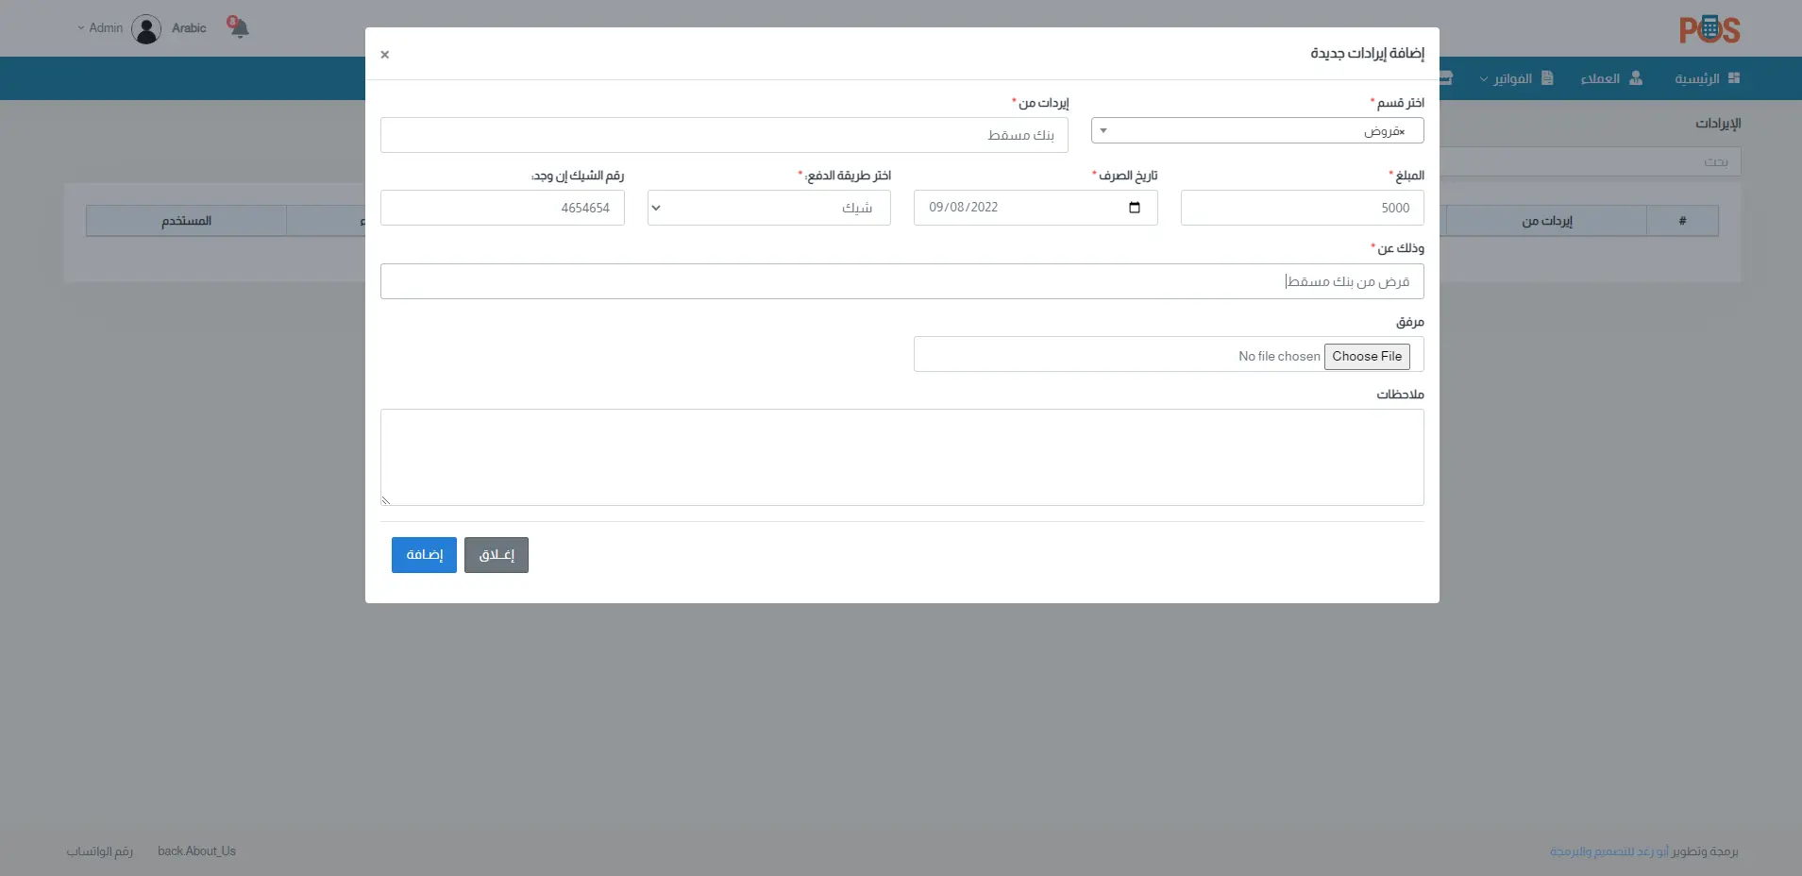This screenshot has width=1802, height=876.
Task: Click the POS logo
Action: [1709, 30]
